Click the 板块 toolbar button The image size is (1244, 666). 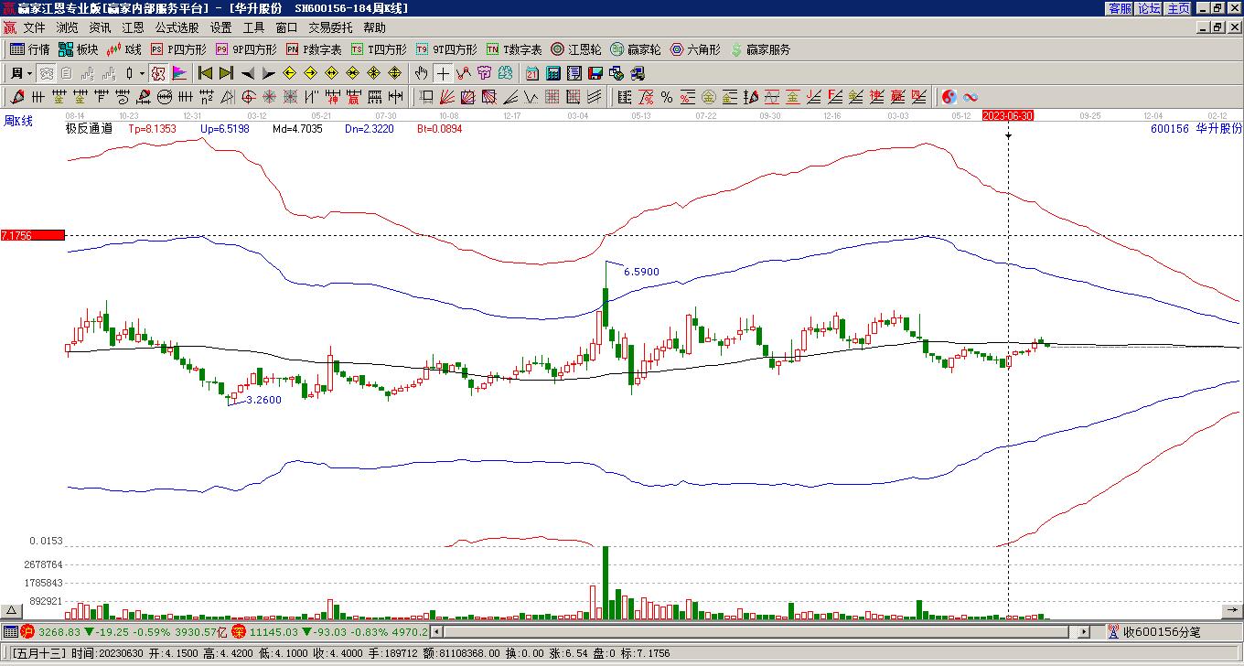click(x=78, y=49)
